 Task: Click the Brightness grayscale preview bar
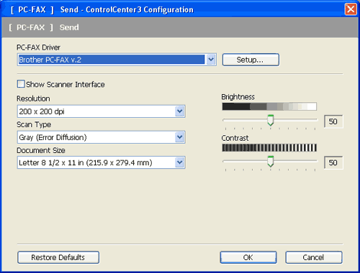coord(269,106)
